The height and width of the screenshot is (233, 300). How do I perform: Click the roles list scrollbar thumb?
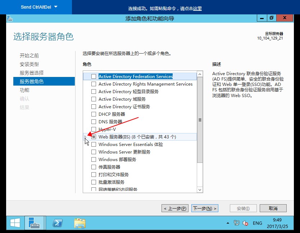[x=200, y=120]
